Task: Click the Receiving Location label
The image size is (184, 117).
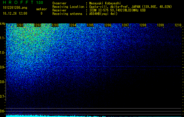Action: pyautogui.click(x=68, y=7)
